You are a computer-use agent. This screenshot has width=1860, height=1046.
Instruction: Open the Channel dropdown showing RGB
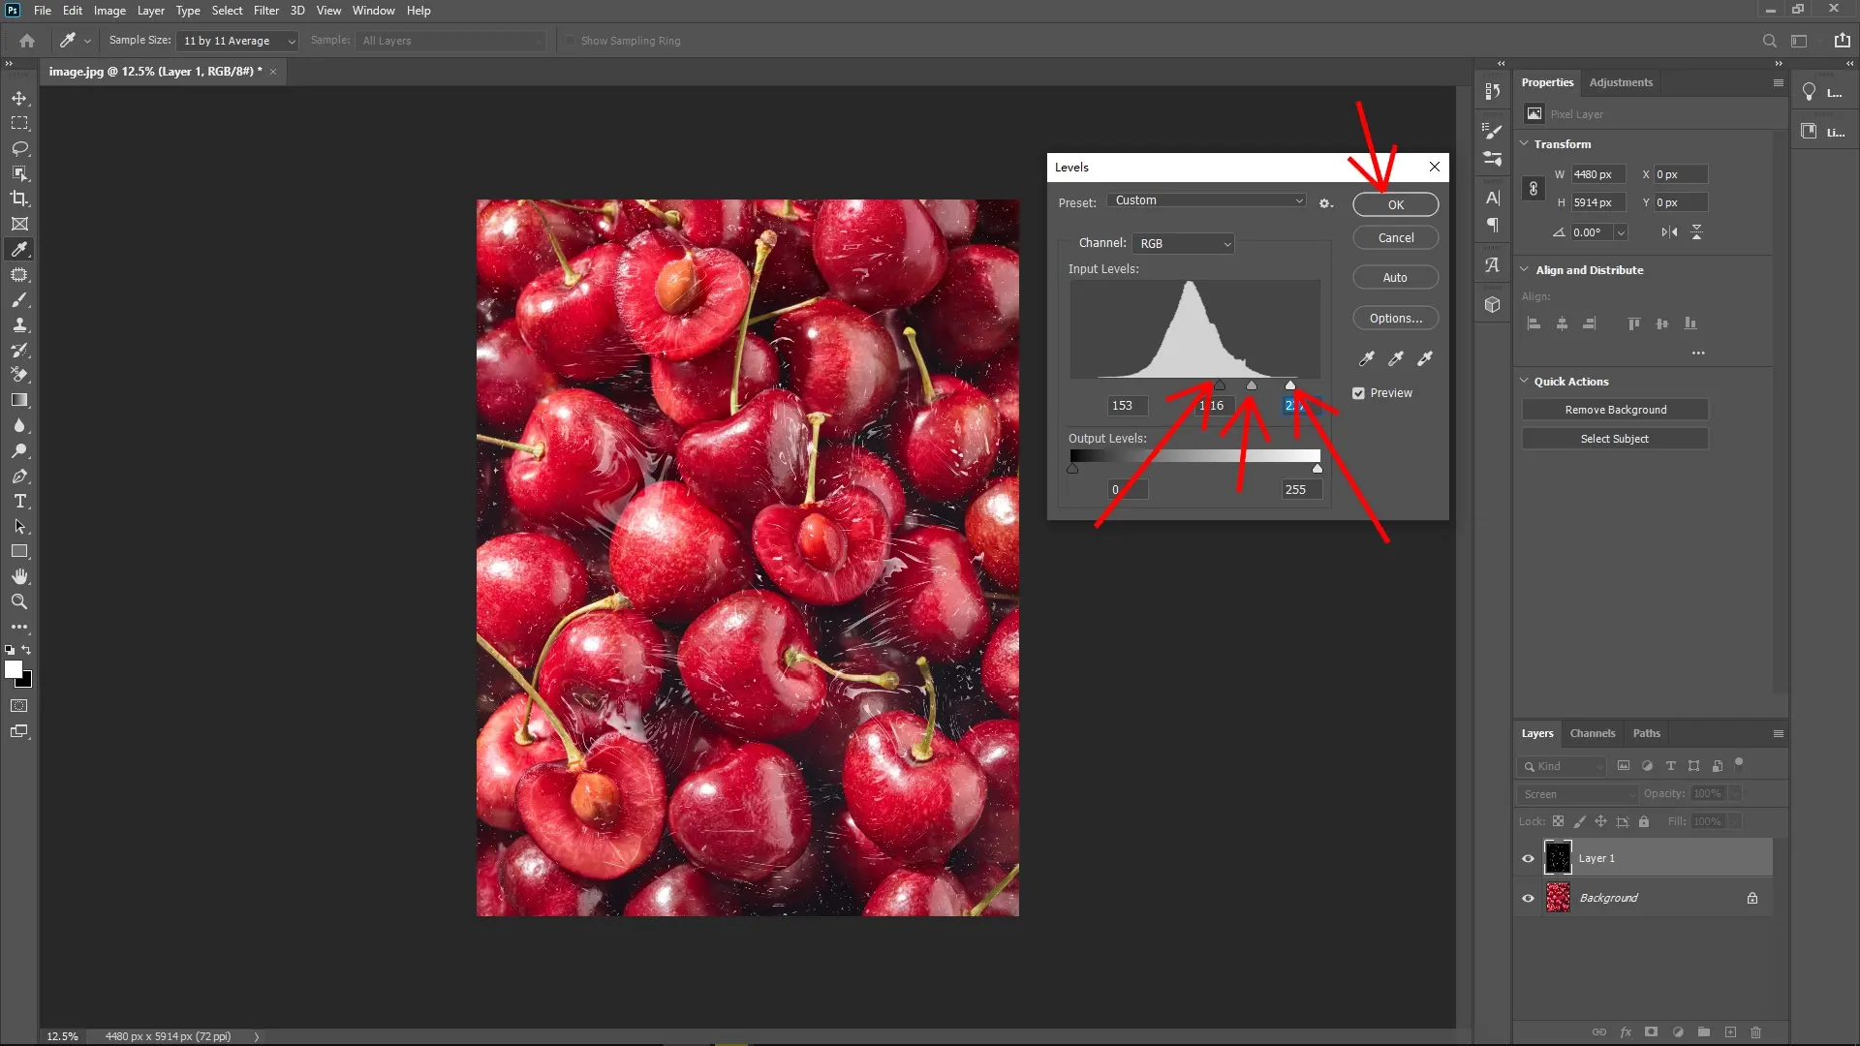pyautogui.click(x=1183, y=243)
